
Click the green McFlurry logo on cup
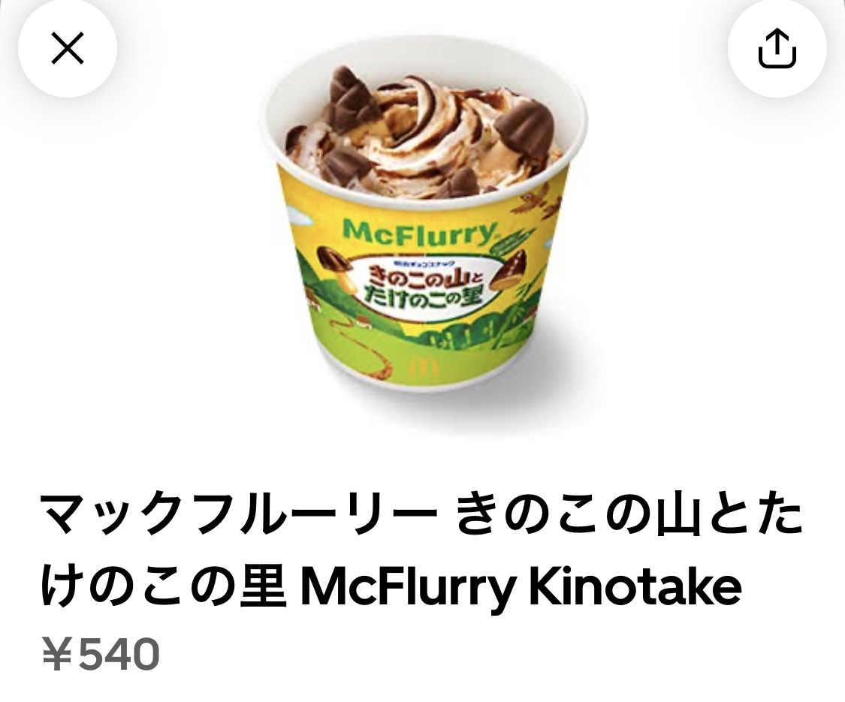pyautogui.click(x=419, y=233)
